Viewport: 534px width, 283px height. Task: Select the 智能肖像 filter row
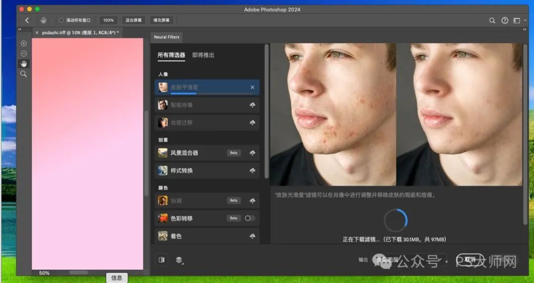pos(207,105)
